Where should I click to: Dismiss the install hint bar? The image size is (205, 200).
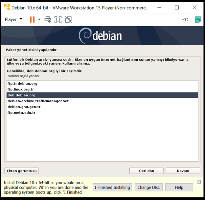click(x=199, y=182)
